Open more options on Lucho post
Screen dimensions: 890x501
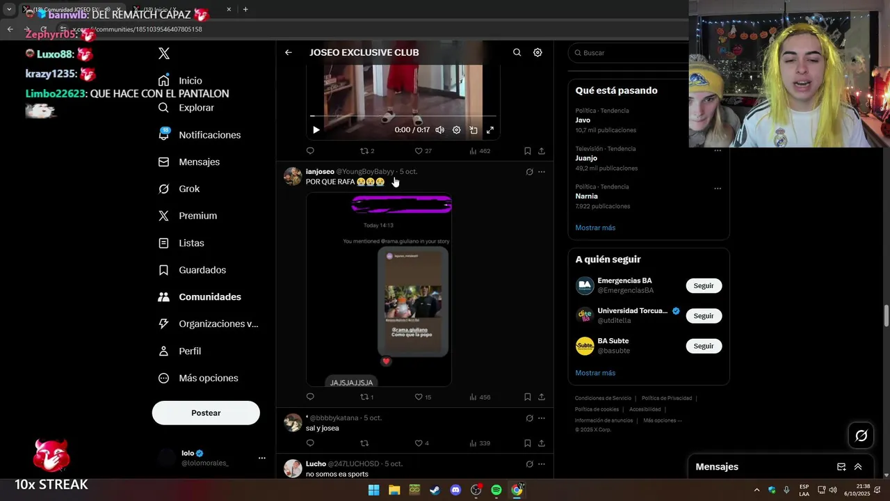click(x=542, y=464)
